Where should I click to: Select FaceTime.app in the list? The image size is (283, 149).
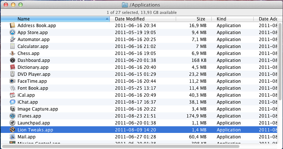point(32,81)
